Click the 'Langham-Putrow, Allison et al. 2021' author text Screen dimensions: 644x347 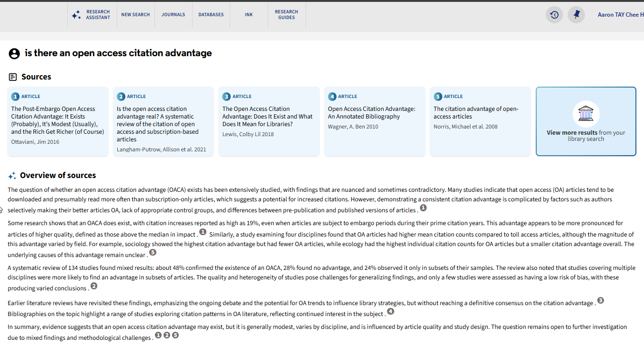[162, 149]
